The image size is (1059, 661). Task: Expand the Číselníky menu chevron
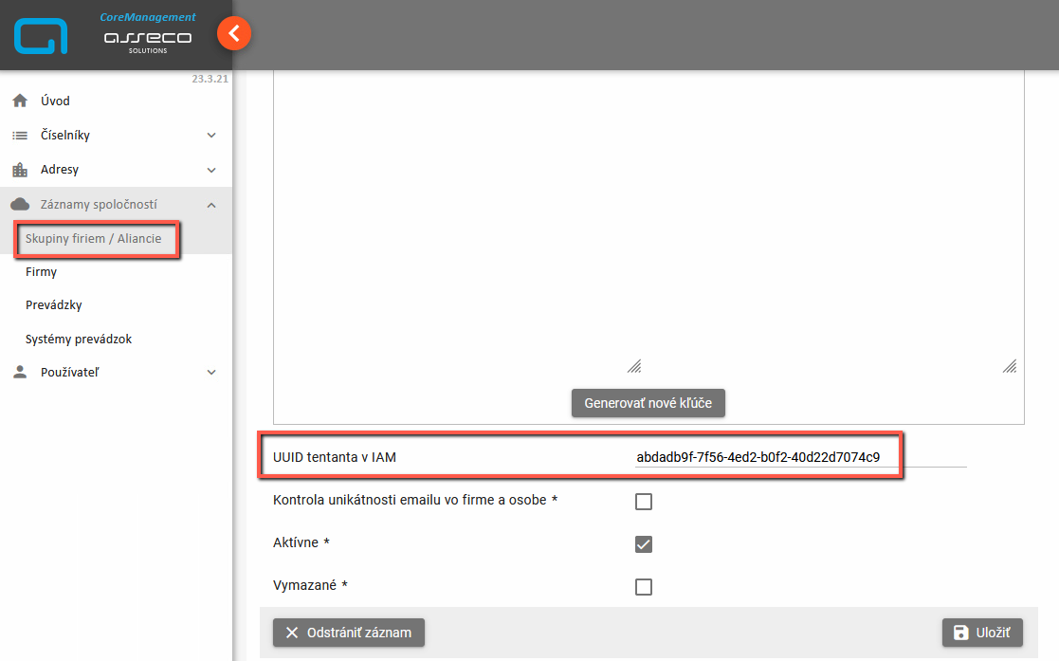[211, 136]
